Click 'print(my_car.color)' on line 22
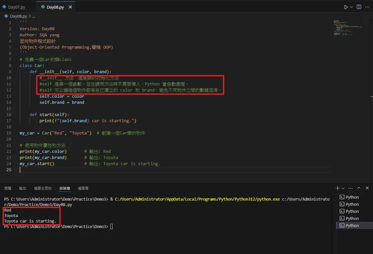Viewport: 373px width, 254px height. tap(43, 151)
